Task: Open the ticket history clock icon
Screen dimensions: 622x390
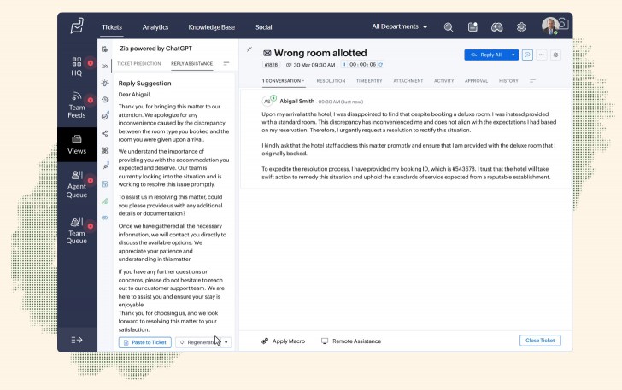Action: click(104, 100)
